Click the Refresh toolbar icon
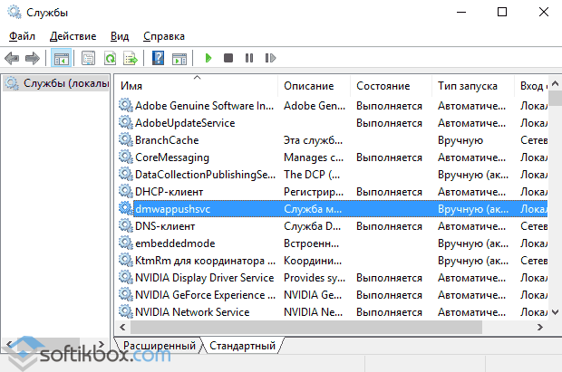562x372 pixels. pyautogui.click(x=110, y=58)
